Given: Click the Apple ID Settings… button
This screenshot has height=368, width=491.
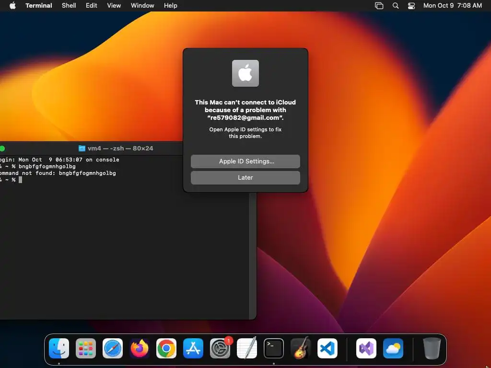Looking at the screenshot, I should (x=245, y=161).
